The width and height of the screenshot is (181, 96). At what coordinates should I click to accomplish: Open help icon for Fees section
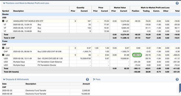coord(177,79)
